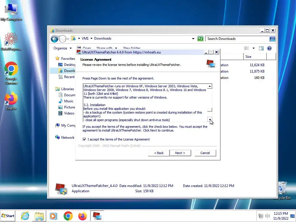Open Windows Media Player from taskbar

(x=53, y=216)
